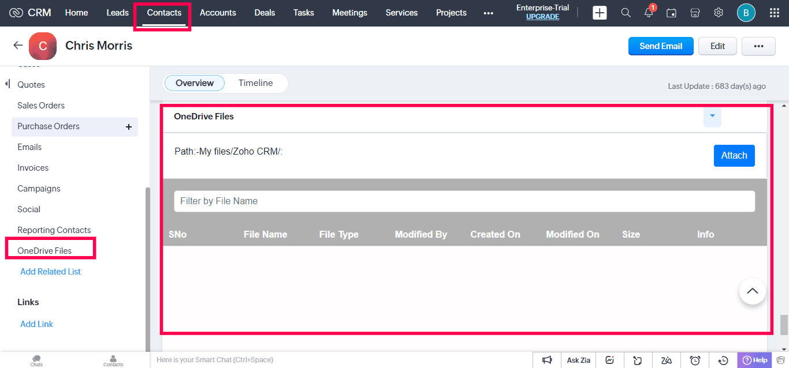Click the Attach button

point(734,156)
